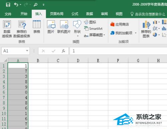
Task: Select row 5 header
Action: tap(4, 87)
